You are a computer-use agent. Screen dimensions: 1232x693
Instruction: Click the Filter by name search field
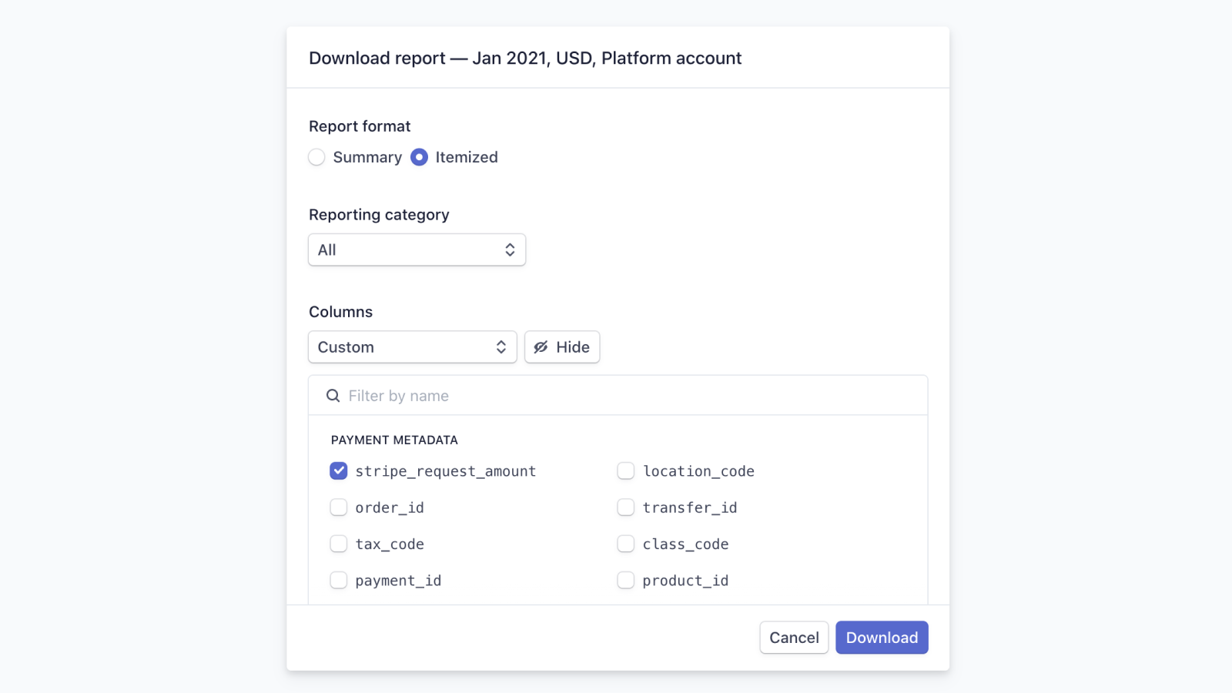pos(618,396)
